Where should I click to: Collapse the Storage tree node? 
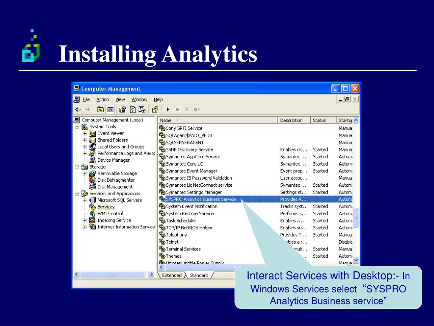point(77,167)
